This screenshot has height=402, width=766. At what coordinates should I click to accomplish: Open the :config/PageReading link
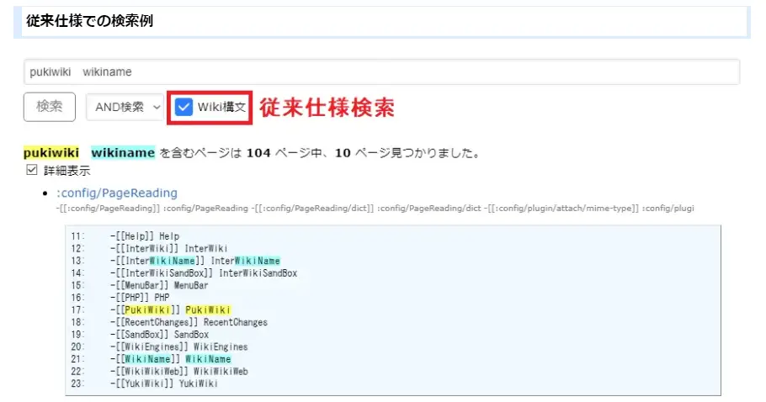click(x=117, y=193)
